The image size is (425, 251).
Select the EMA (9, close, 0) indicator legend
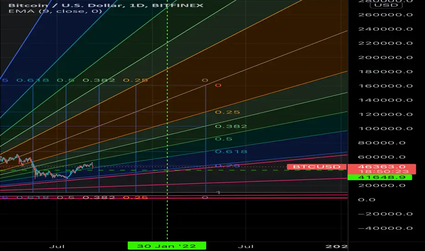point(55,11)
